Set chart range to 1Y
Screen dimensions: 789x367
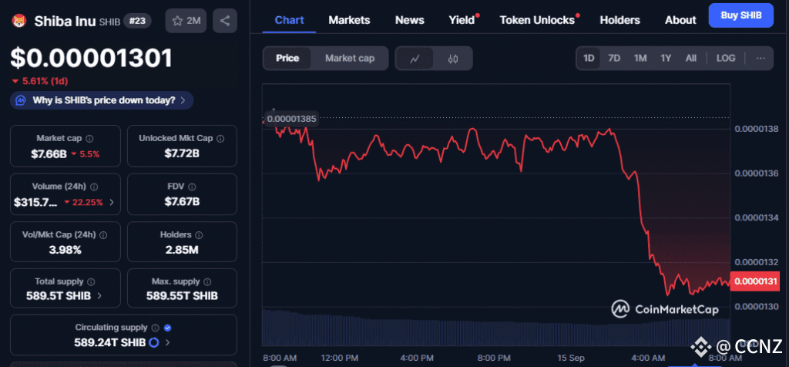click(666, 59)
